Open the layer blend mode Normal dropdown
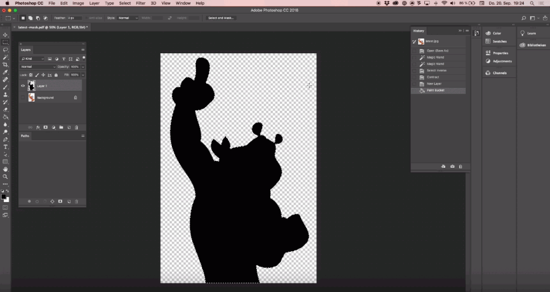This screenshot has width=550, height=292. [x=38, y=67]
